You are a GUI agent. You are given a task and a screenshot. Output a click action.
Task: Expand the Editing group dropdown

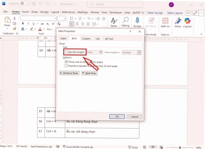(x=126, y=22)
